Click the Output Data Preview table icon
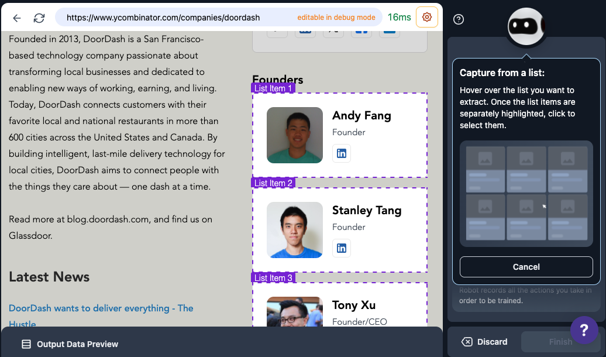 click(x=26, y=344)
